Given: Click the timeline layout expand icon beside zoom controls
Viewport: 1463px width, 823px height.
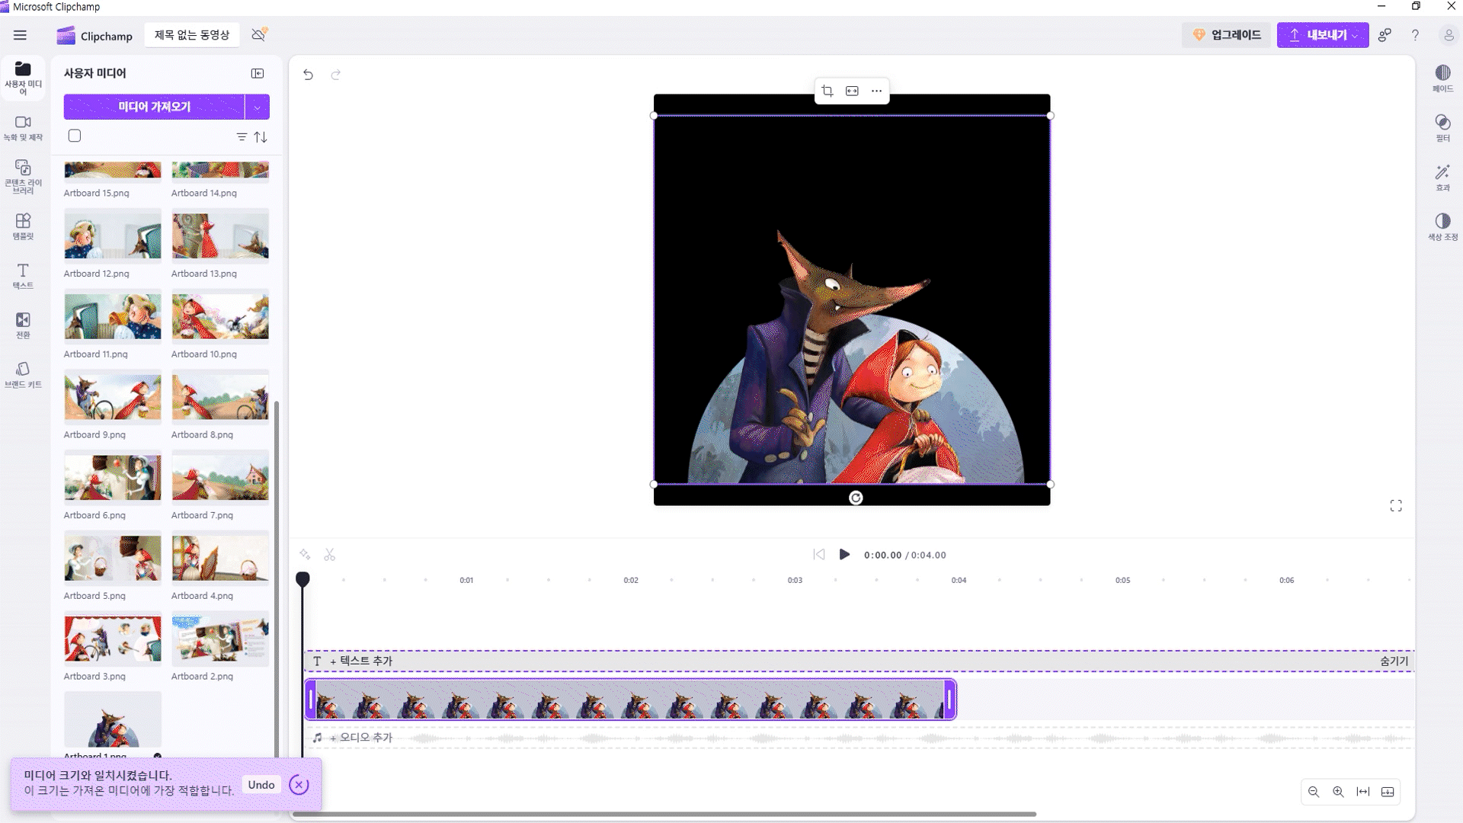Looking at the screenshot, I should (x=1388, y=792).
